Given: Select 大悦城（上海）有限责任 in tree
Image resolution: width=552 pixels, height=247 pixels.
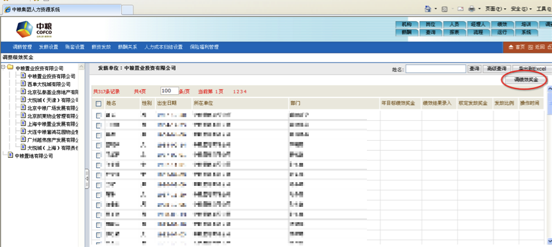Looking at the screenshot, I should [x=53, y=147].
